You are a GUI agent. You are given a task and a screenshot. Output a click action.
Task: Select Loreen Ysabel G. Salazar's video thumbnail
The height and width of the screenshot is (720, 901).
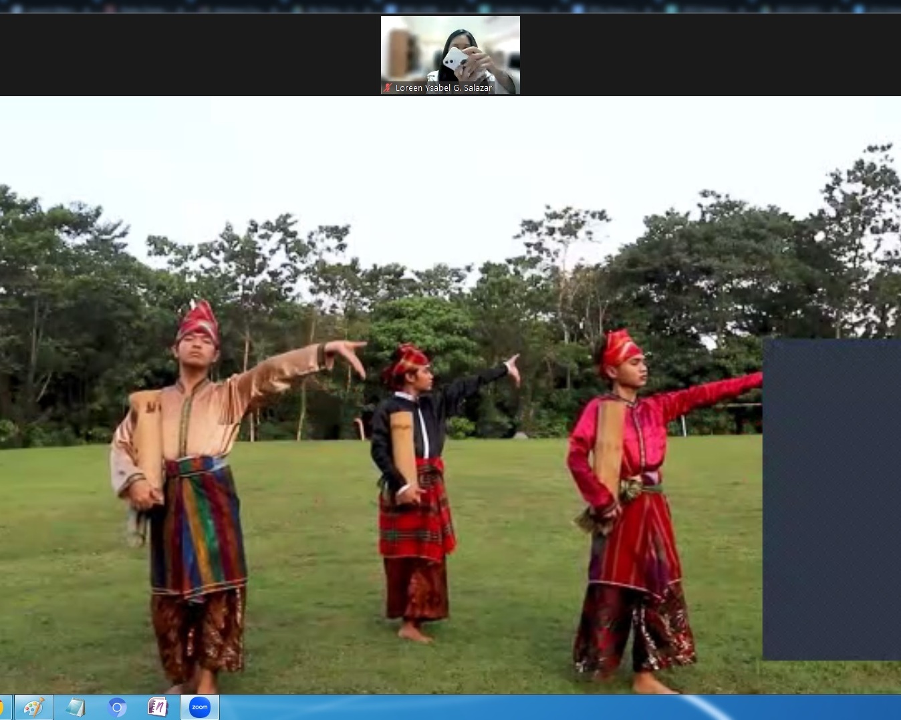[450, 55]
